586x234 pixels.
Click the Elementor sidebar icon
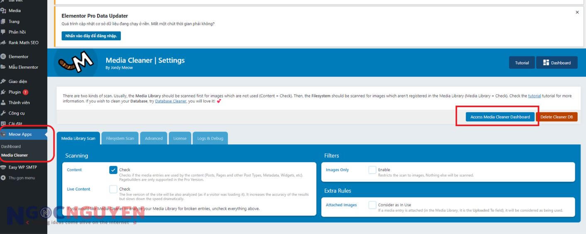[3, 57]
